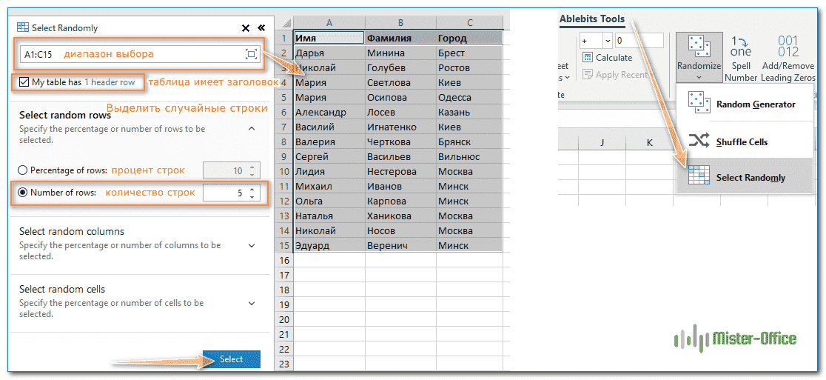Toggle the My table has header checkbox
The width and height of the screenshot is (826, 380).
click(x=24, y=82)
